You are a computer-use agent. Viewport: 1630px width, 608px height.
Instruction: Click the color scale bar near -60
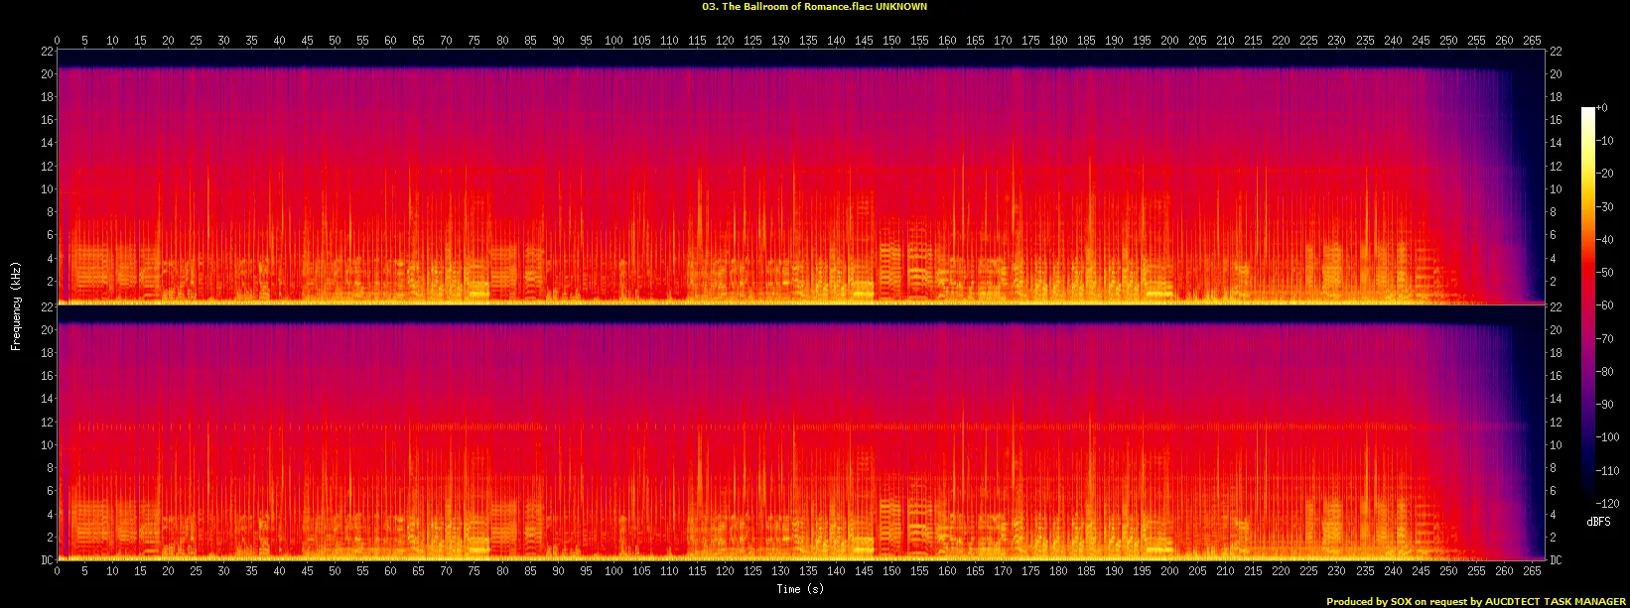click(1587, 305)
